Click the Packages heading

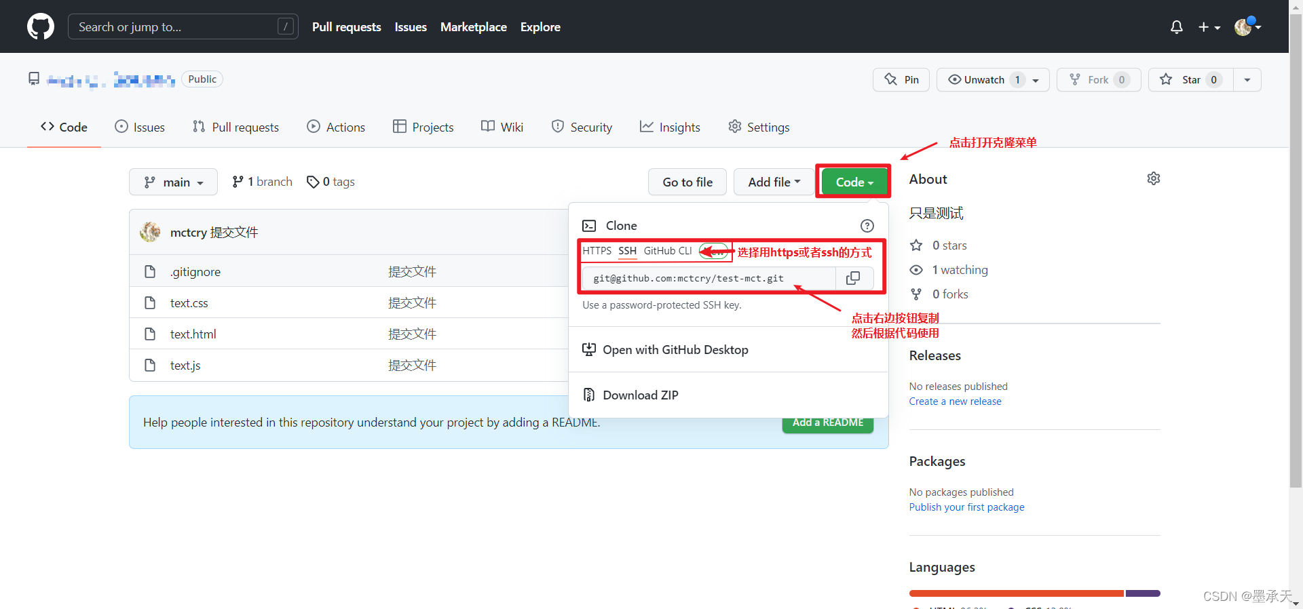pos(937,461)
